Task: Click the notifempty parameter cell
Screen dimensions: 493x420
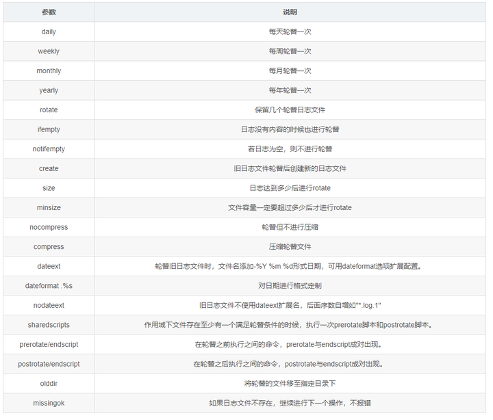Action: (x=49, y=149)
